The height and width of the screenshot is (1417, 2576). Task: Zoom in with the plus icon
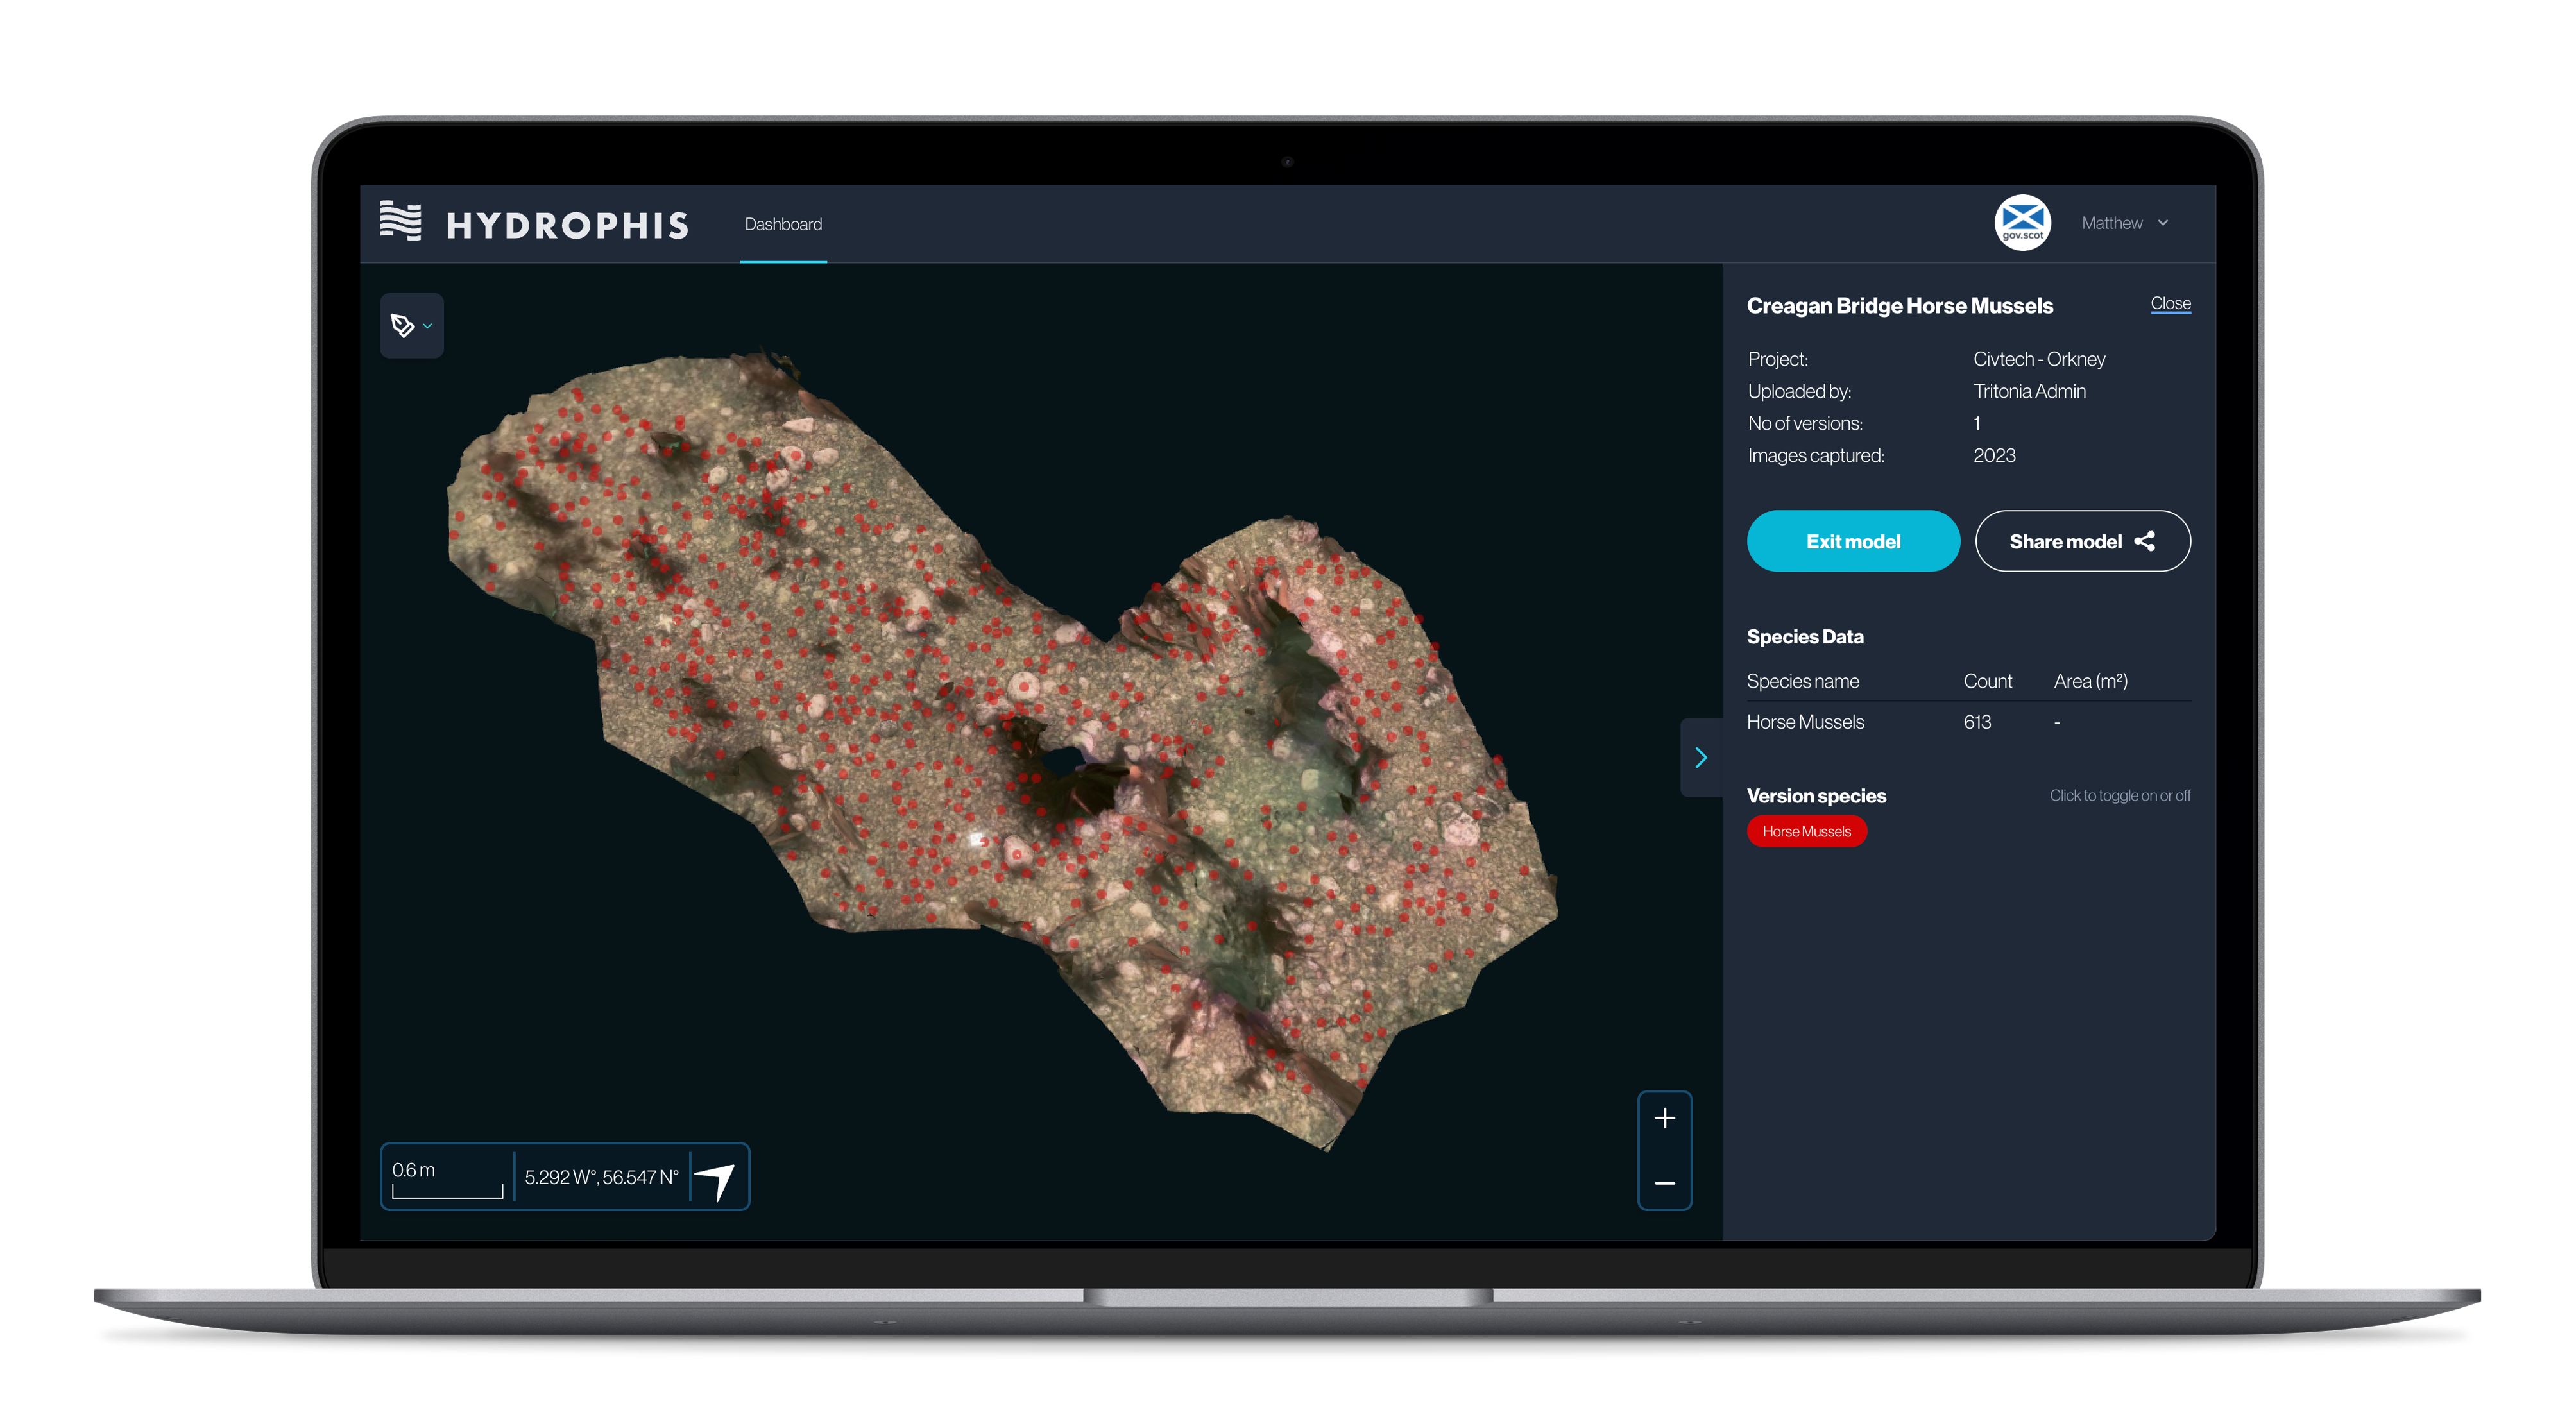pos(1664,1118)
